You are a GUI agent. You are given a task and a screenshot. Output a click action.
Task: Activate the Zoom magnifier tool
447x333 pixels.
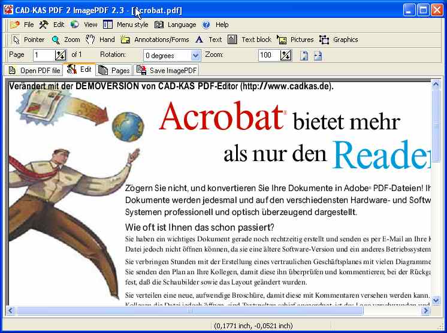66,40
